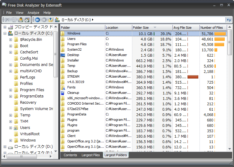
Task: Sort by Avg File Size header
Action: (186, 28)
